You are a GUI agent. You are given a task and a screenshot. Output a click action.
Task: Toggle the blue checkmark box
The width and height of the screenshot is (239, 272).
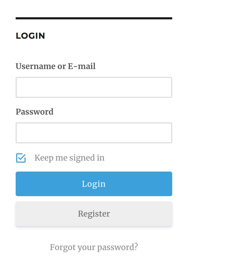click(21, 158)
